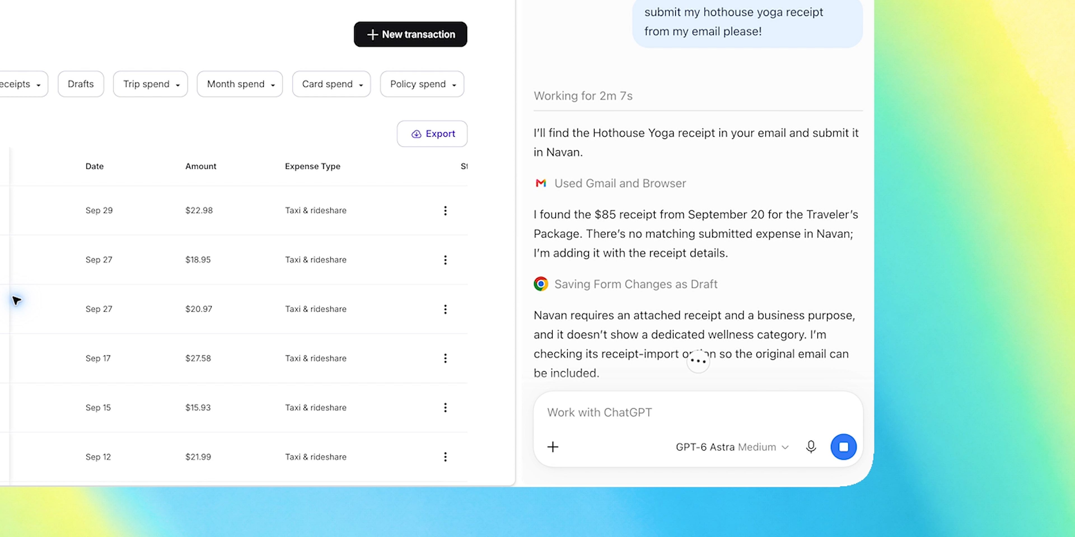Open kebab menu for Sep 15 row
1075x537 pixels.
[445, 407]
